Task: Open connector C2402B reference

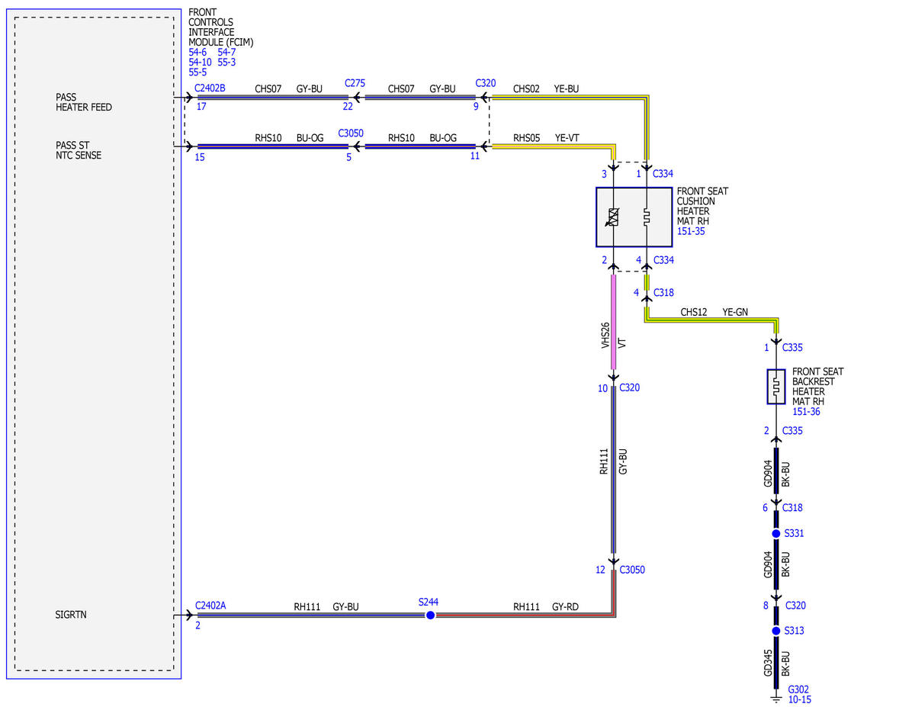Action: point(210,88)
